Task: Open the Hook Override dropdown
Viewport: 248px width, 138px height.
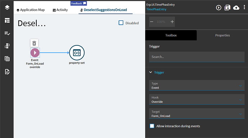Action: coord(197,99)
